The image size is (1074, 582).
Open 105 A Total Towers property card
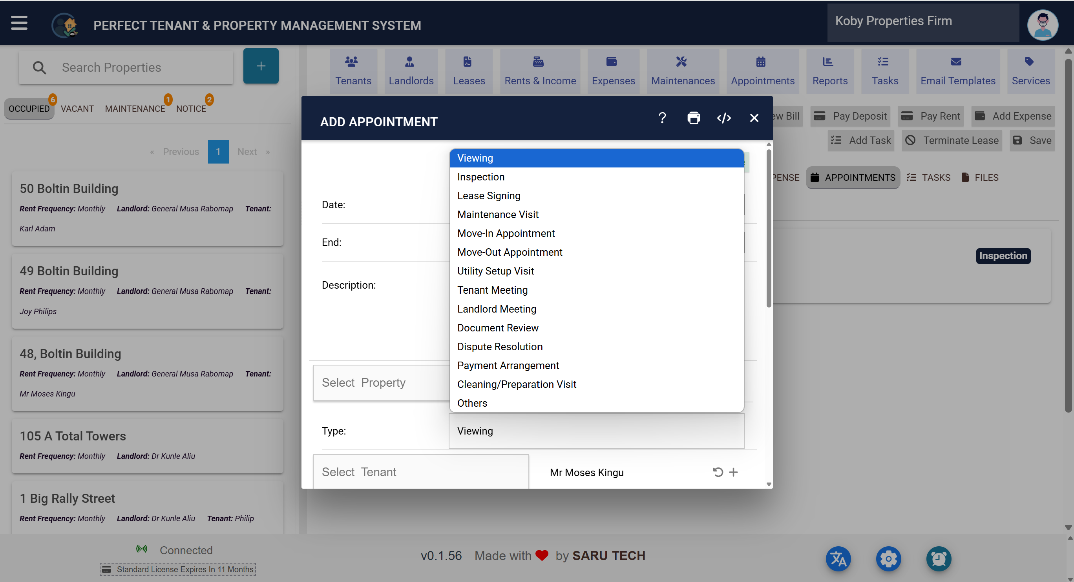pos(148,446)
